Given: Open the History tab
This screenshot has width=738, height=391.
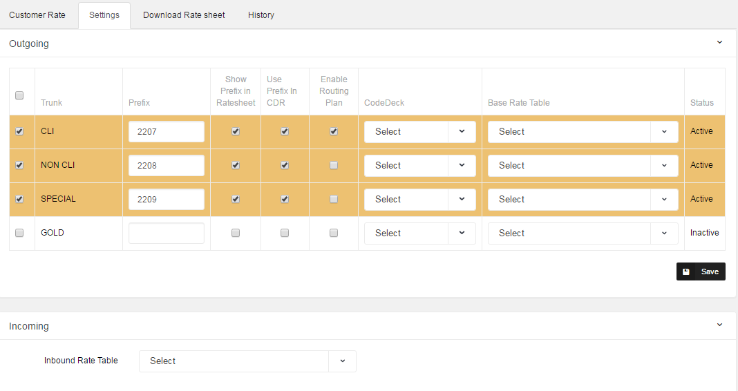Looking at the screenshot, I should [261, 15].
